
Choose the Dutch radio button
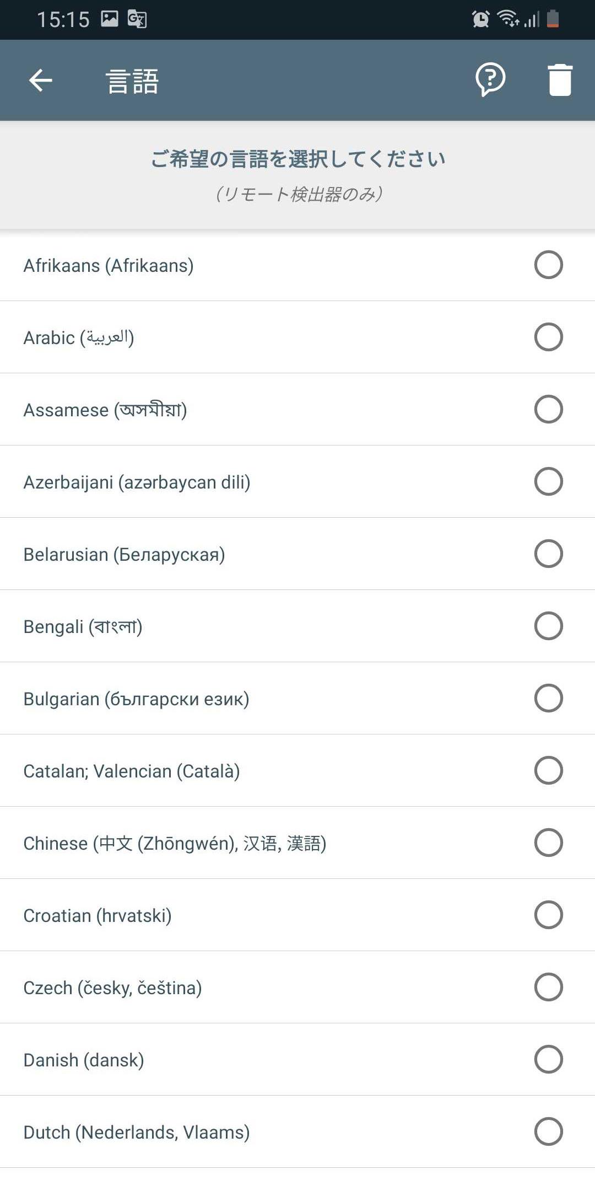pos(548,1131)
